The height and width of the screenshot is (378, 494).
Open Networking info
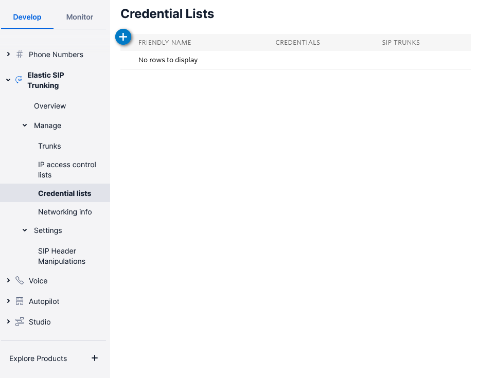65,212
